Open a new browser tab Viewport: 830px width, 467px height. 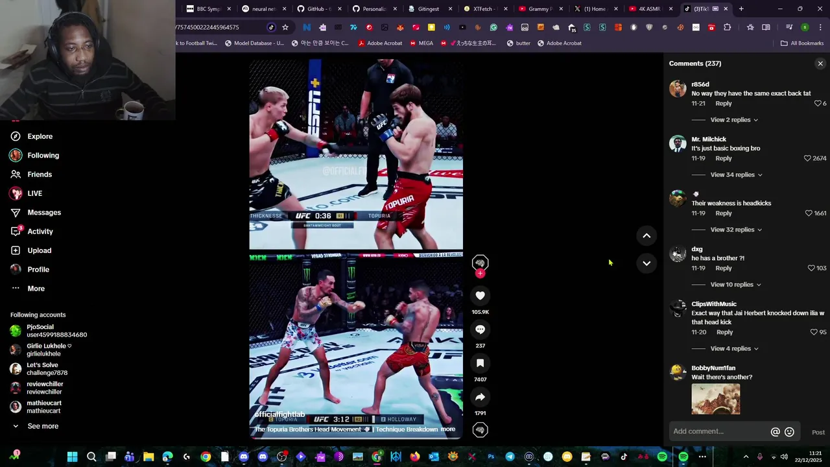[741, 9]
